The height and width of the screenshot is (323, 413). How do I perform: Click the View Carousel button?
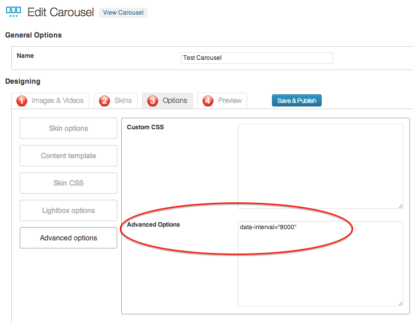coord(123,13)
